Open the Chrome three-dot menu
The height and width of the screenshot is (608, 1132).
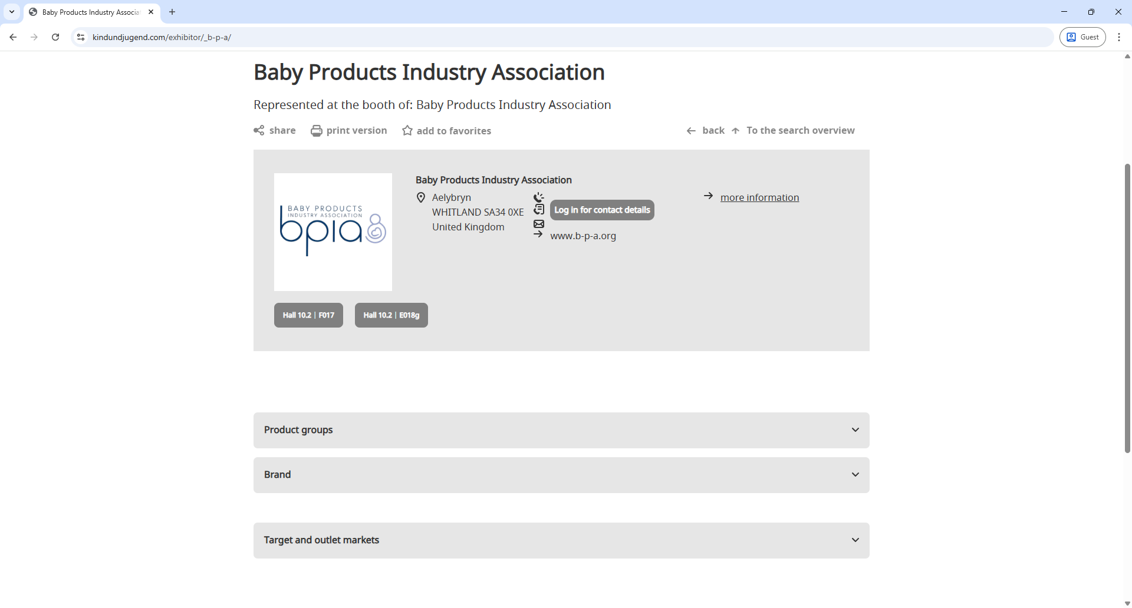click(x=1119, y=37)
